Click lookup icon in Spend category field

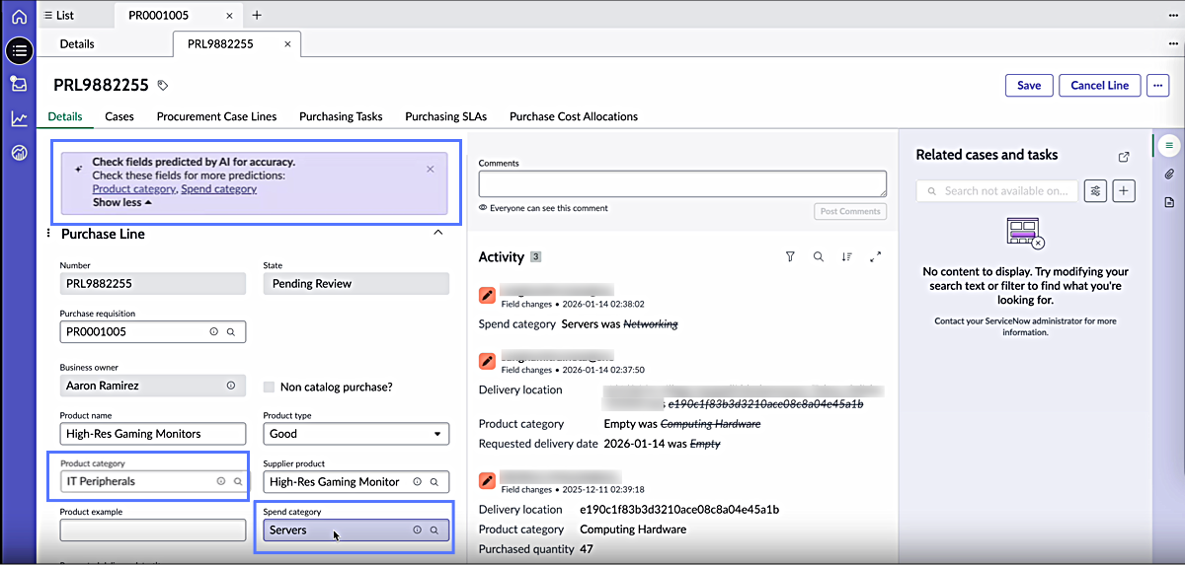click(434, 530)
